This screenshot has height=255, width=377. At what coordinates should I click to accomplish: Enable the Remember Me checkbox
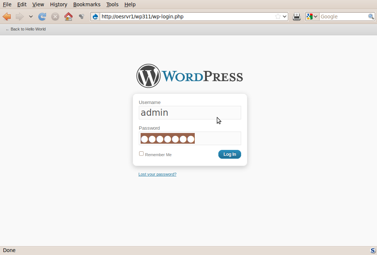click(x=141, y=154)
